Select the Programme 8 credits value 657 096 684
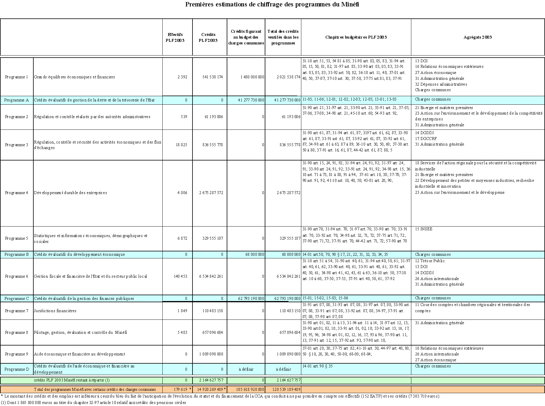Viewport: 545px width, 406px height. [x=213, y=332]
